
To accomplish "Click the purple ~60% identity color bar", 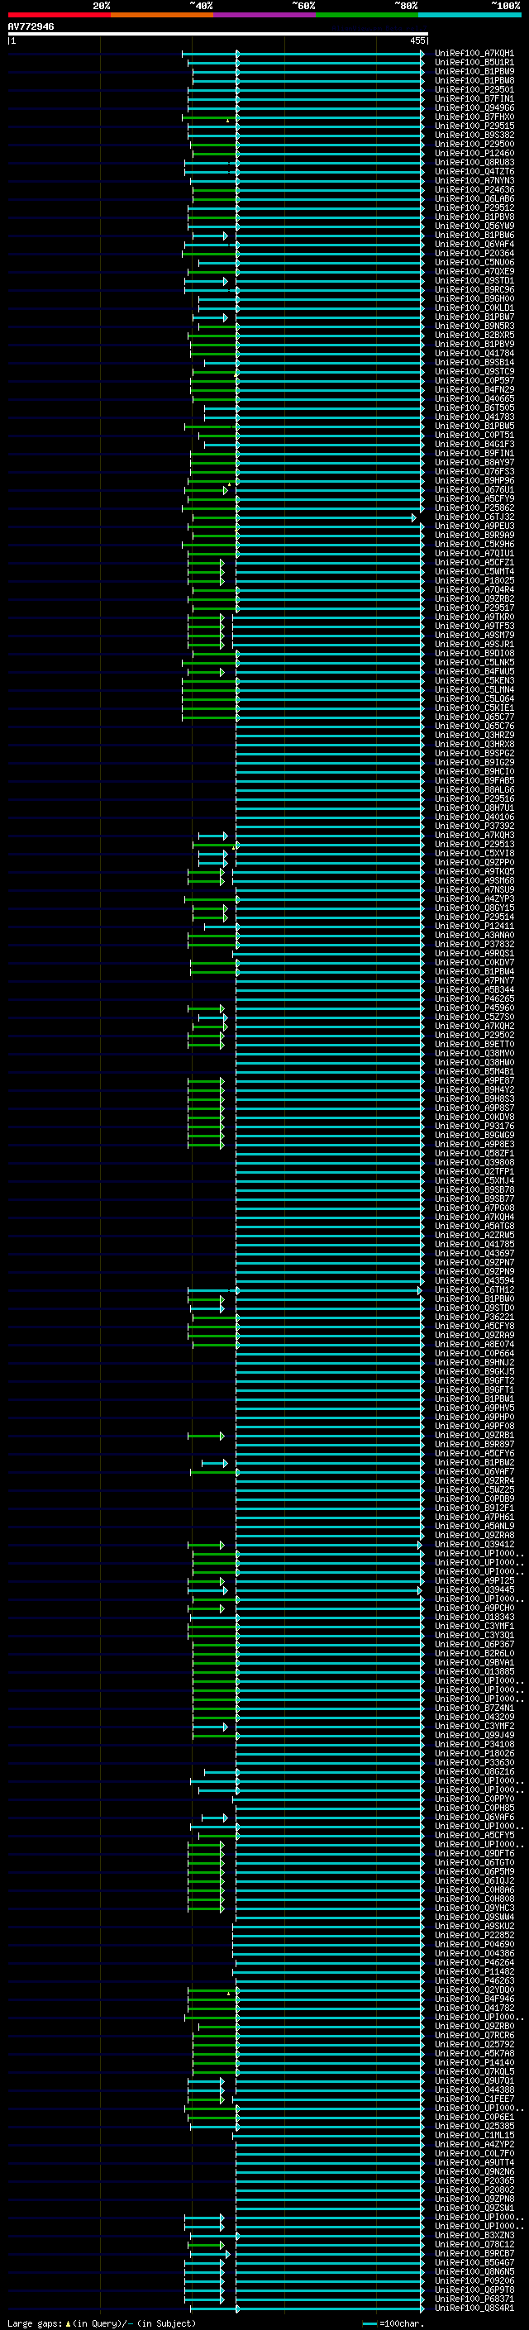I will point(265,15).
